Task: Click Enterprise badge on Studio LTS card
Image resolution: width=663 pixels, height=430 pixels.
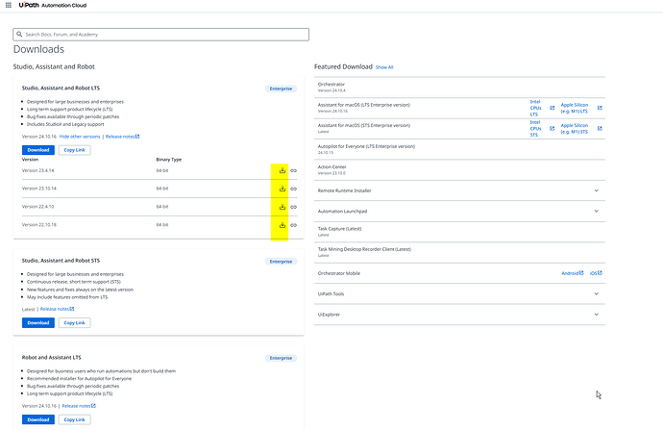Action: click(282, 89)
